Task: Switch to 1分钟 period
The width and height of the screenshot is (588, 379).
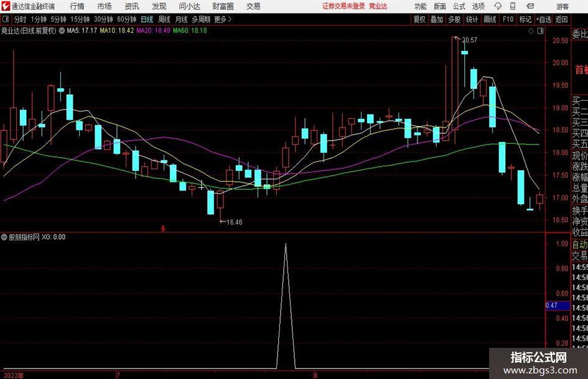Action: [39, 19]
